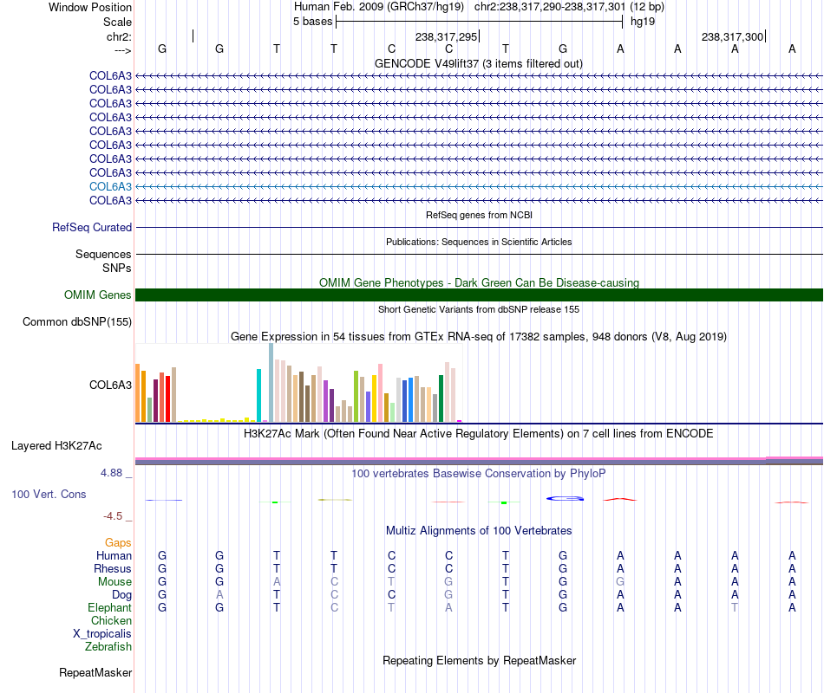This screenshot has height=693, width=824.
Task: Click the faded A in Elephant row
Action: (448, 607)
